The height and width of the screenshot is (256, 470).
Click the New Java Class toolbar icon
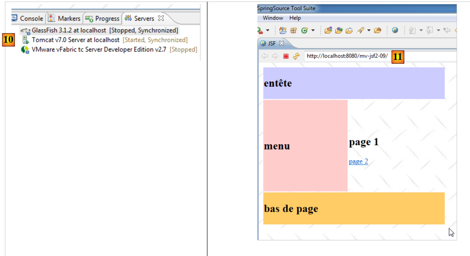pos(304,31)
